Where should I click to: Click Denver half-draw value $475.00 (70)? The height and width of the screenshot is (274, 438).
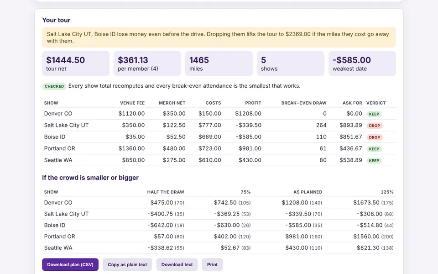click(x=167, y=203)
